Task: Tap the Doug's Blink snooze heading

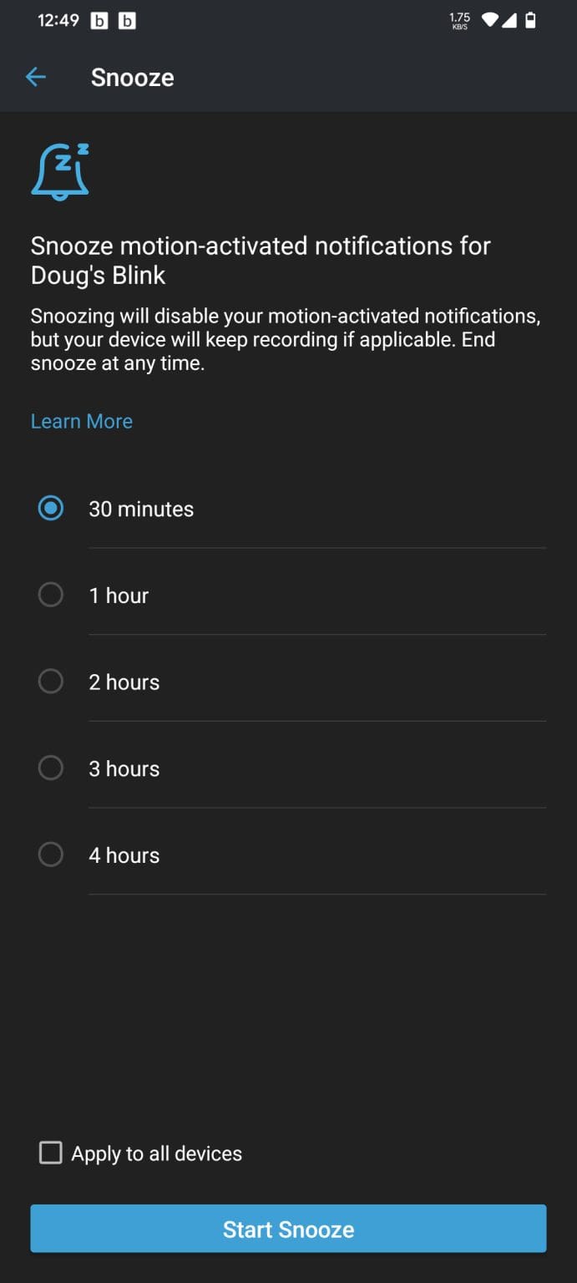Action: tap(261, 261)
